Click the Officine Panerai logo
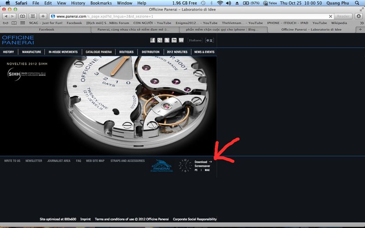365x228 pixels. (x=18, y=40)
